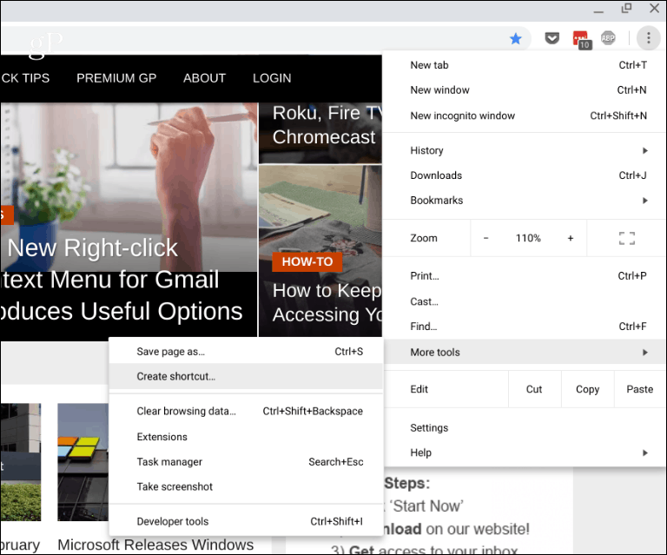Open the Microsoft Releases Windows article thumbnail

[83, 462]
